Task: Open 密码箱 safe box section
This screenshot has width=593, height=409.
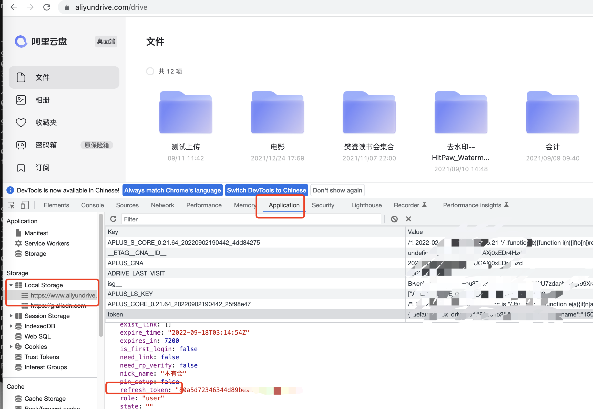Action: 64,145
